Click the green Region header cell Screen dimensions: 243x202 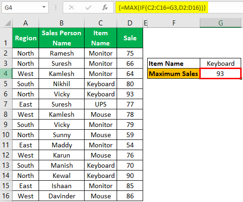tap(26, 38)
